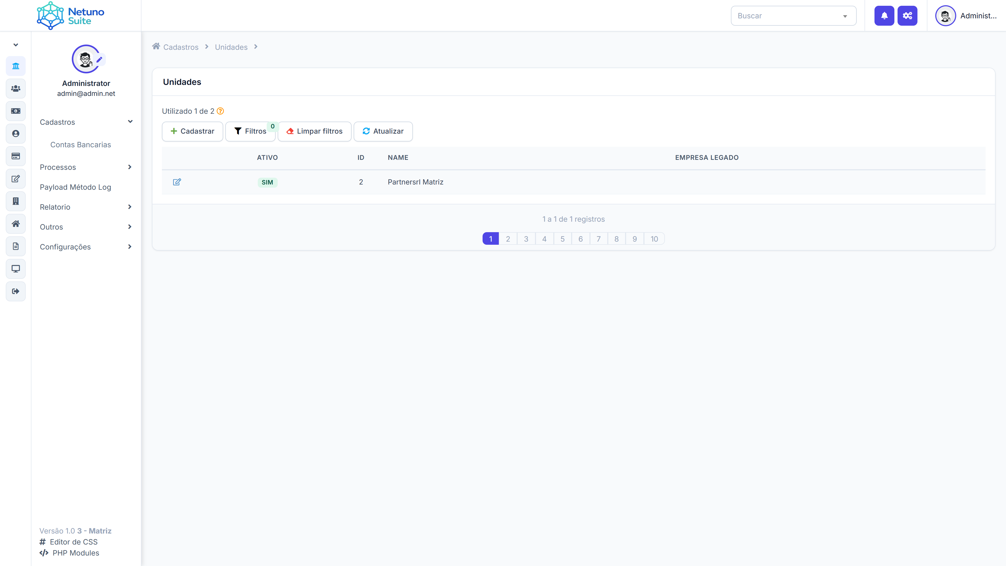Open the Buscar search dropdown

click(x=794, y=16)
